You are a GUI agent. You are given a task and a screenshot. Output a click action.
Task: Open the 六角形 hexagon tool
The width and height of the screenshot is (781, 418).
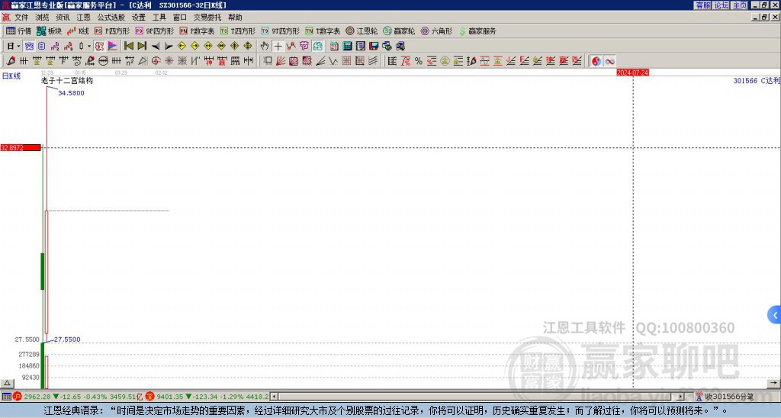(437, 31)
